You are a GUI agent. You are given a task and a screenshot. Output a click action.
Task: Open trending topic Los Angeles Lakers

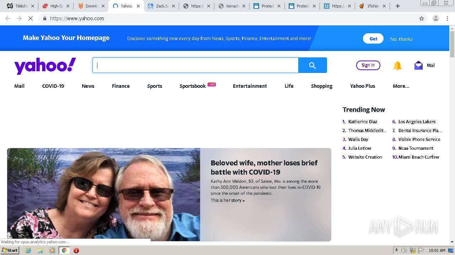417,121
